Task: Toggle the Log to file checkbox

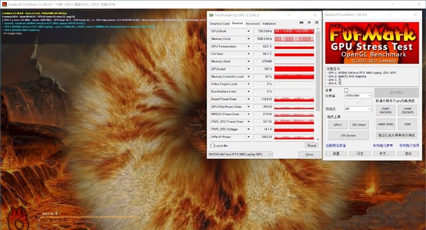Action: pos(212,146)
